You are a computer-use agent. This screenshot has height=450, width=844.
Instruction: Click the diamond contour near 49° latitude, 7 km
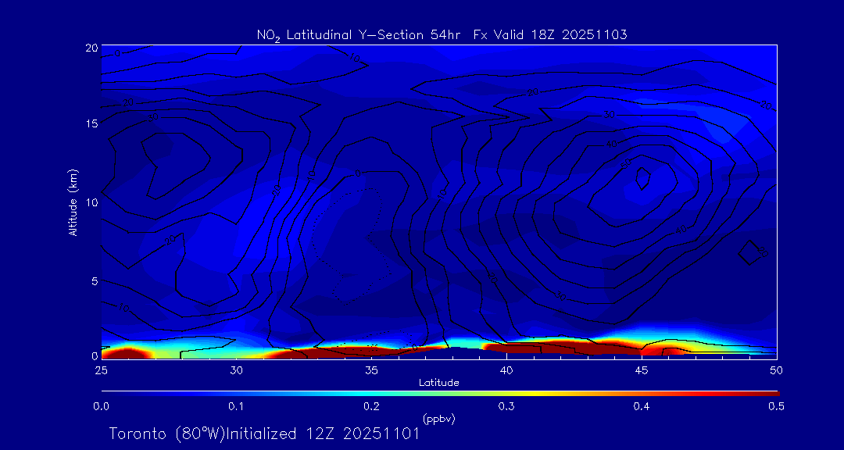[x=749, y=252]
